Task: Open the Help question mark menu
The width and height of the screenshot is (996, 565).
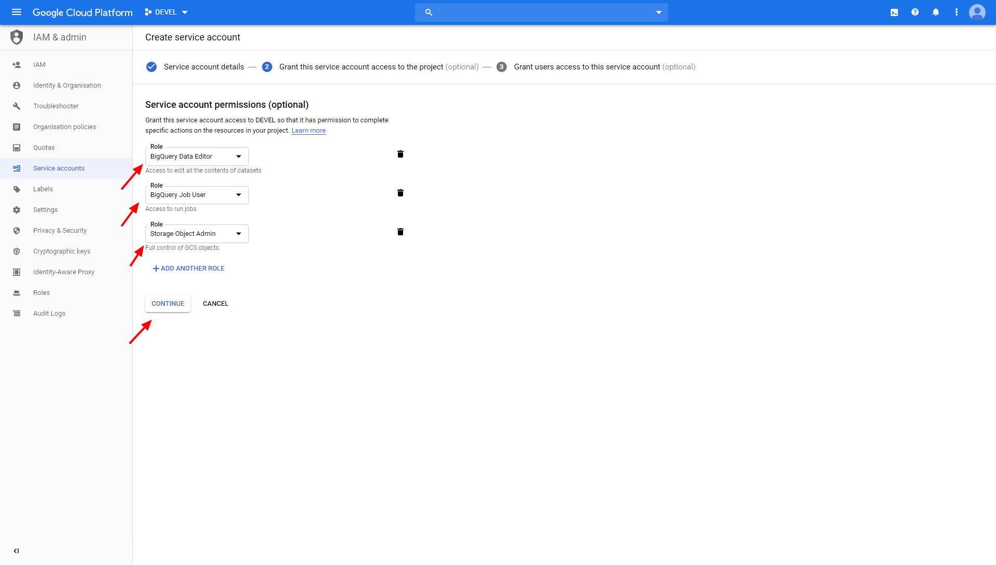Action: pos(915,12)
